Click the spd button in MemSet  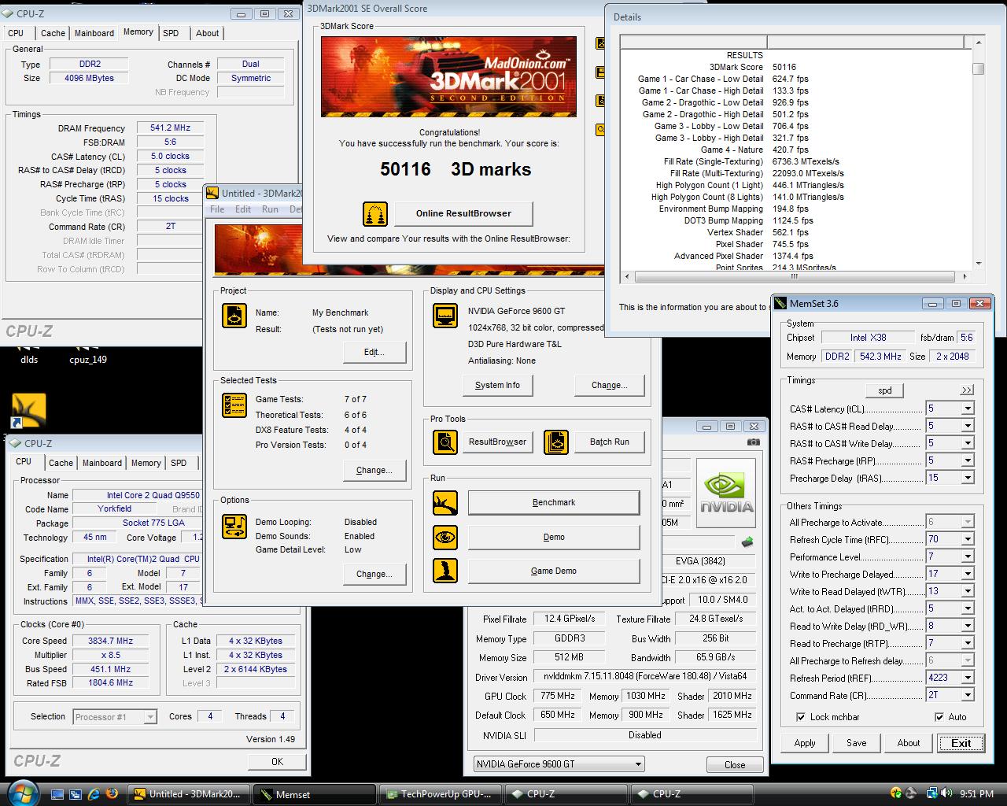tap(884, 390)
